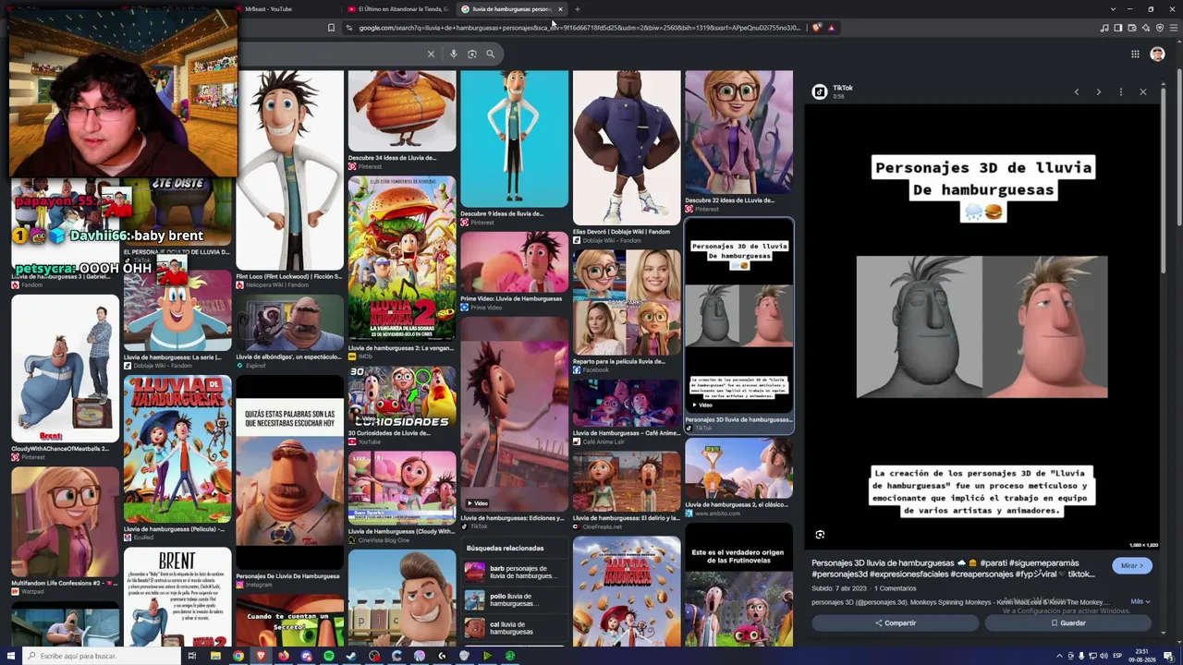The width and height of the screenshot is (1183, 665).
Task: Open the TikTok source logo in preview
Action: point(820,91)
